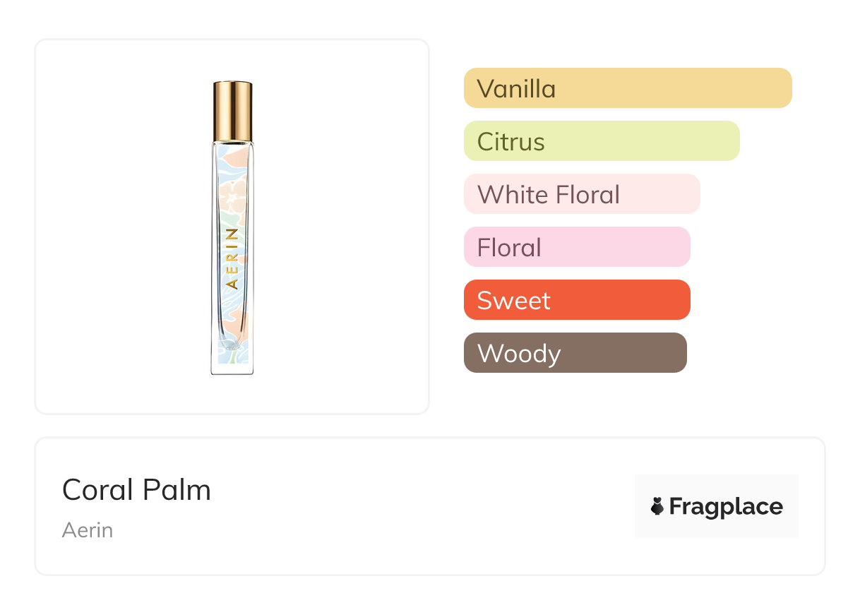Click the gold cap of the bottle
Viewport: 860px width, 610px height.
click(232, 111)
